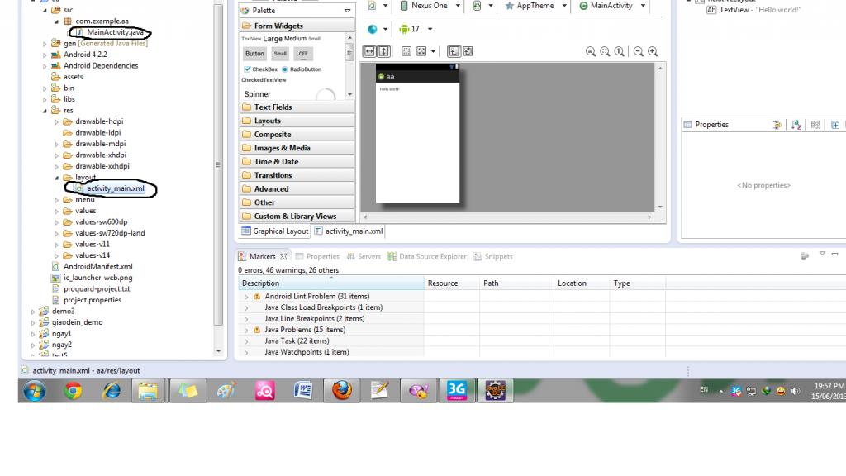
Task: Expand the drawable-hdpi folder
Action: tap(57, 122)
